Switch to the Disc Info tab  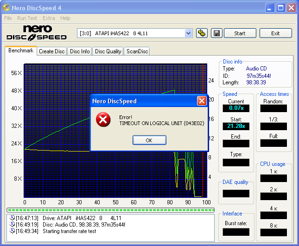(x=80, y=51)
